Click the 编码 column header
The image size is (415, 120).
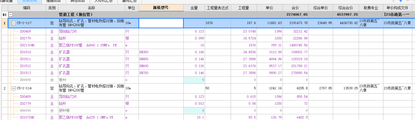click(27, 8)
